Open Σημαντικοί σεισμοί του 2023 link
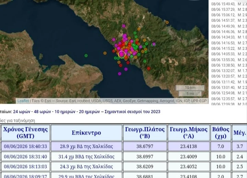This screenshot has width=247, height=178. point(132,112)
